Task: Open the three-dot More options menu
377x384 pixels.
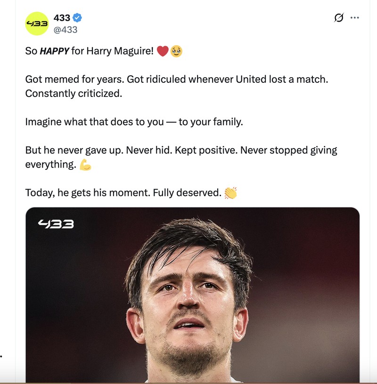Action: pyautogui.click(x=355, y=18)
